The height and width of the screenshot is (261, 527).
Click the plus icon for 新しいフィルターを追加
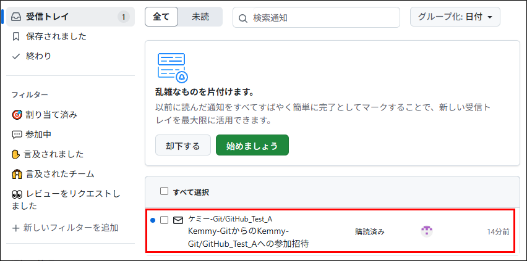tap(16, 228)
